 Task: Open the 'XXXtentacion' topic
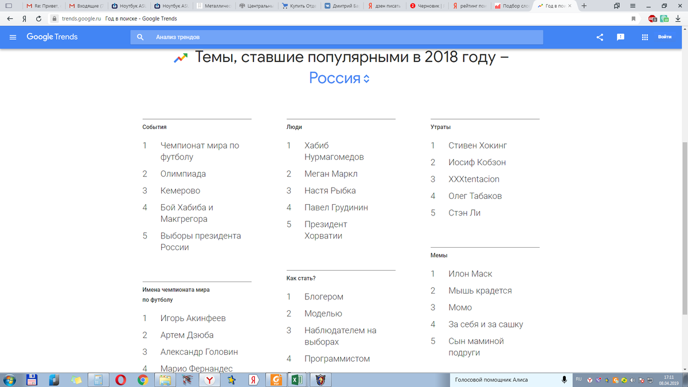tap(474, 179)
